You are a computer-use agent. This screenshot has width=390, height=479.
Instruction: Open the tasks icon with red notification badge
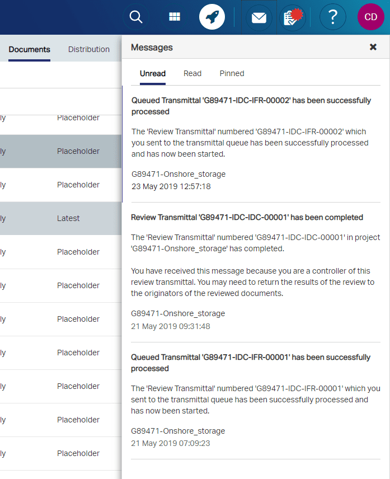(292, 17)
